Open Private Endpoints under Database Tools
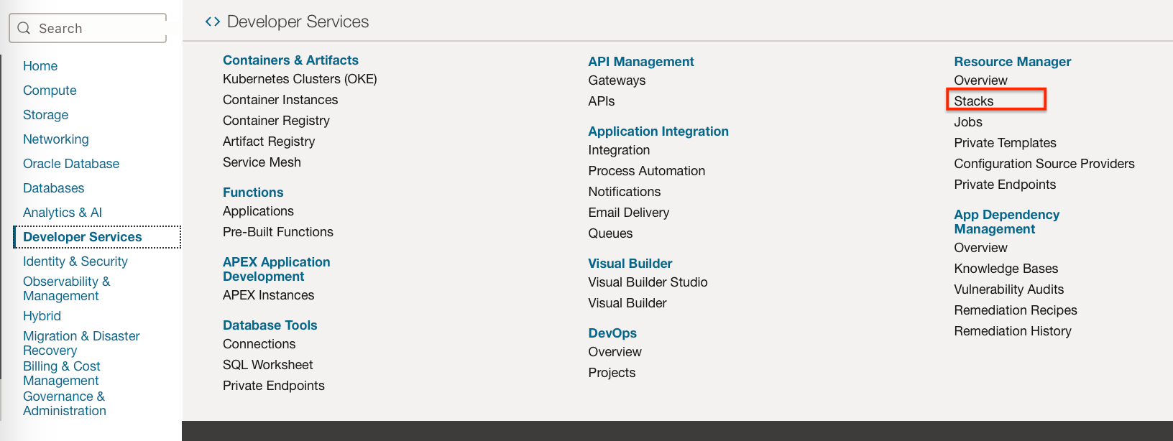1173x441 pixels. coord(274,386)
